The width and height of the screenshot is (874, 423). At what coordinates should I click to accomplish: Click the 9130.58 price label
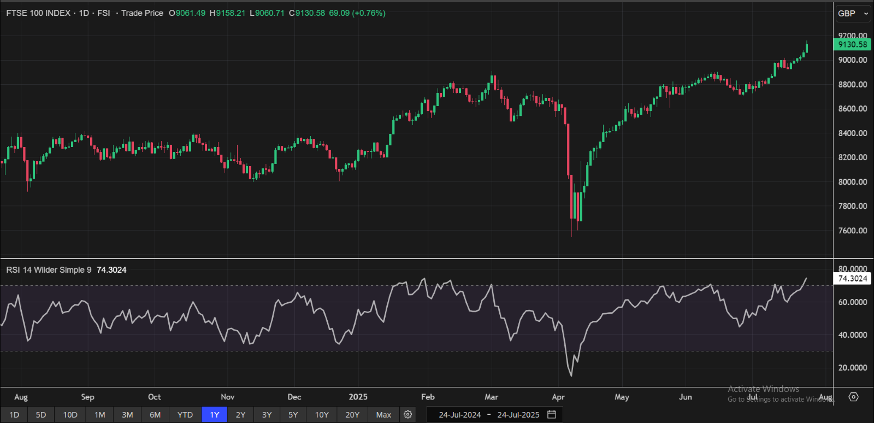click(852, 45)
